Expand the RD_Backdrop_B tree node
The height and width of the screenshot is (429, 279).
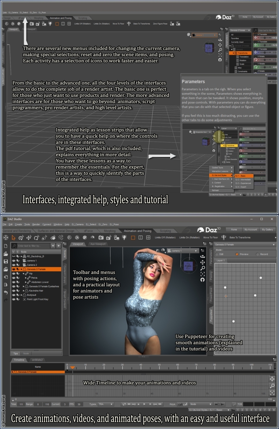tap(22, 256)
